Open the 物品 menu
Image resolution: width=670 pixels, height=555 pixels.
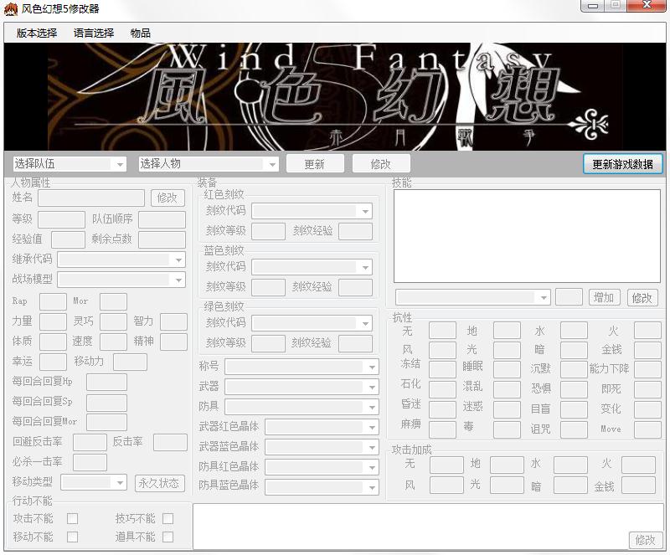[141, 33]
